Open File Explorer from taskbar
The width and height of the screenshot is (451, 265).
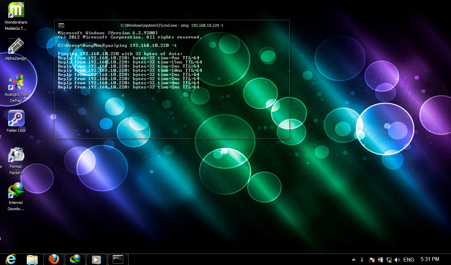[32, 259]
